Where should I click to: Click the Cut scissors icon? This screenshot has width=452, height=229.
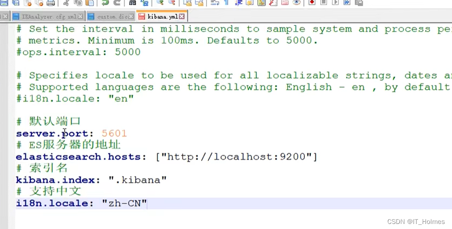(x=66, y=3)
